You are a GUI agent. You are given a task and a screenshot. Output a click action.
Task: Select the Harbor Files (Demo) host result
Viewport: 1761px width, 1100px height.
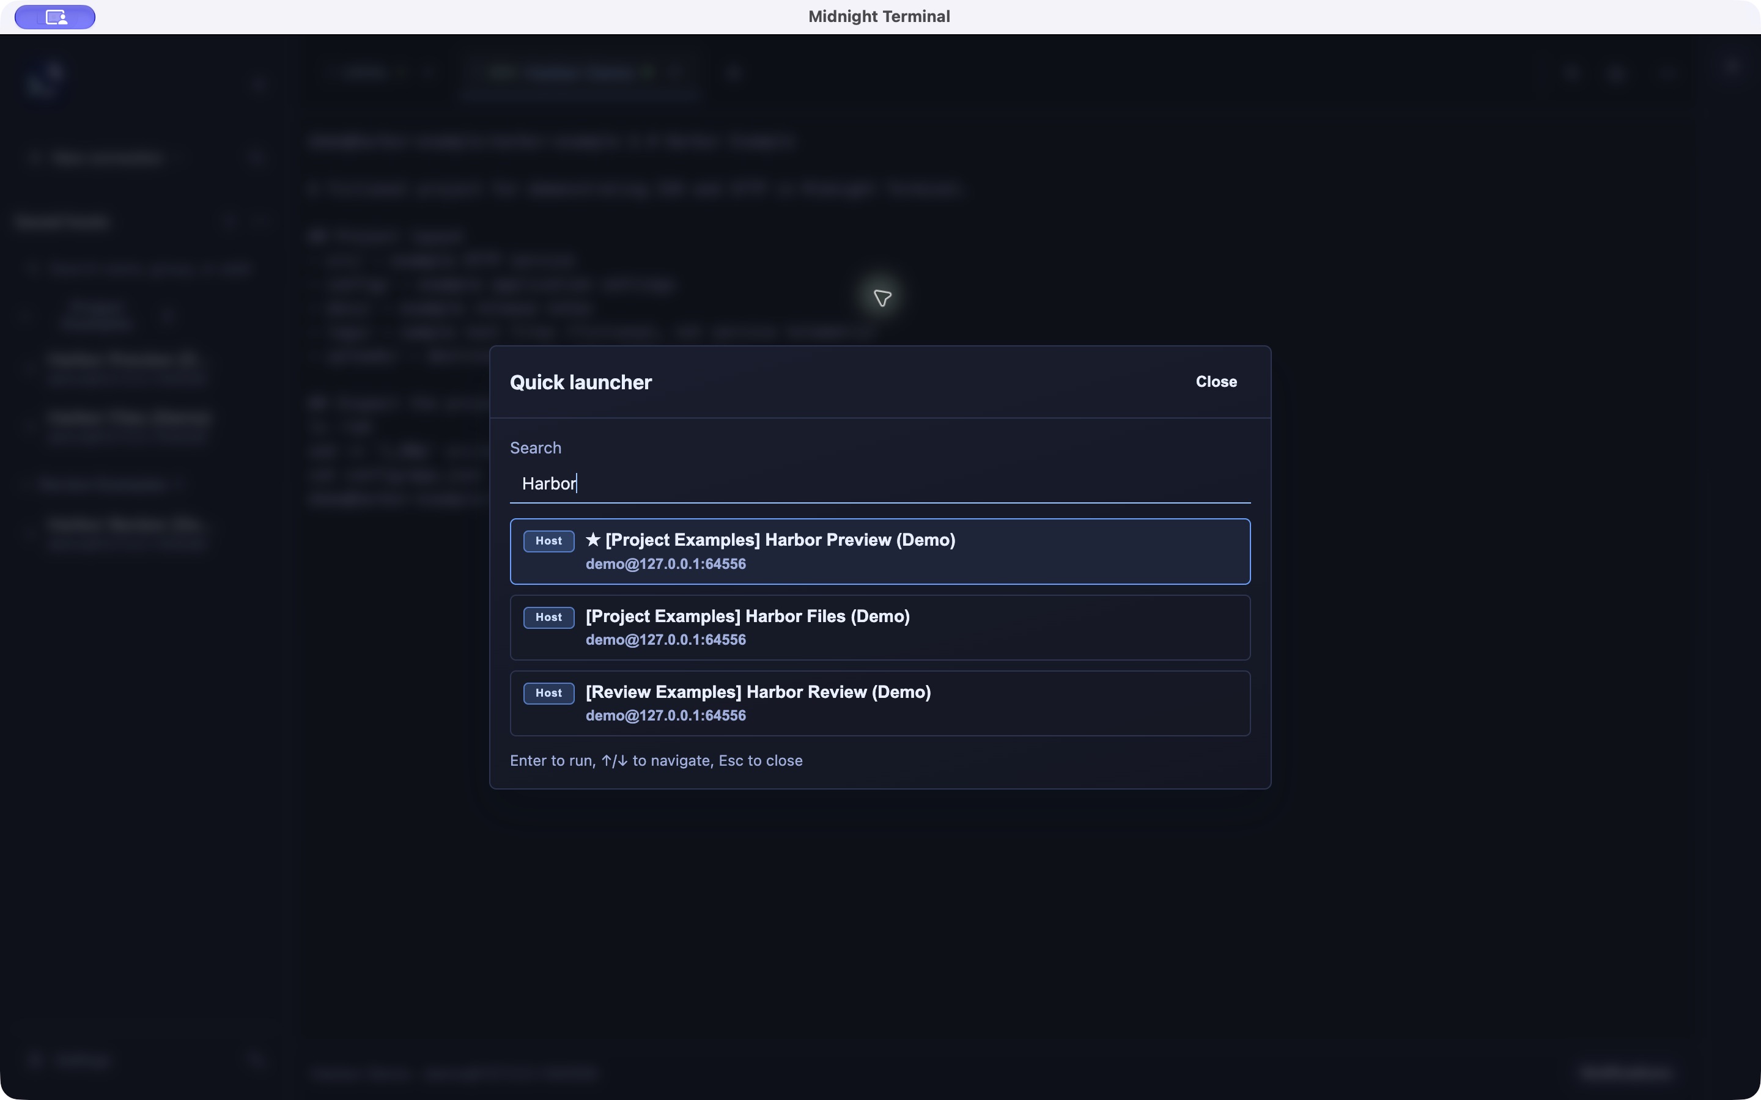pyautogui.click(x=880, y=627)
